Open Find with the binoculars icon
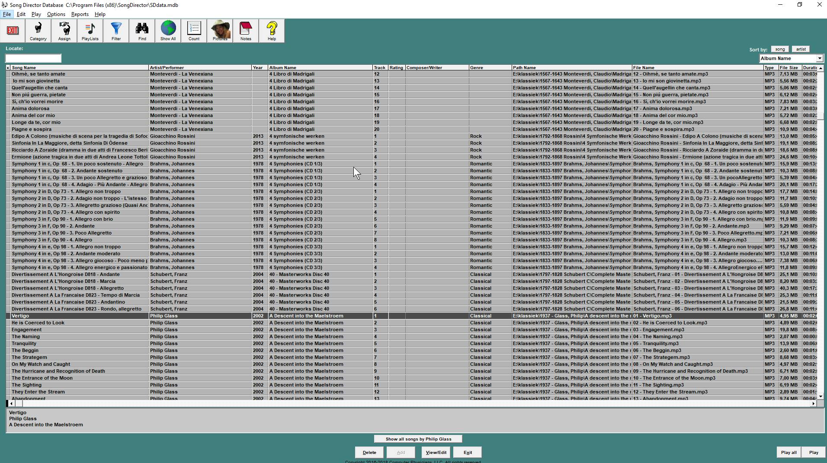The image size is (827, 463). click(142, 31)
